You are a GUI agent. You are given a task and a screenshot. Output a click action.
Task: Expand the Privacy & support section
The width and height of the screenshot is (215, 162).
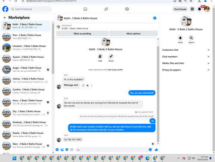pos(186,70)
